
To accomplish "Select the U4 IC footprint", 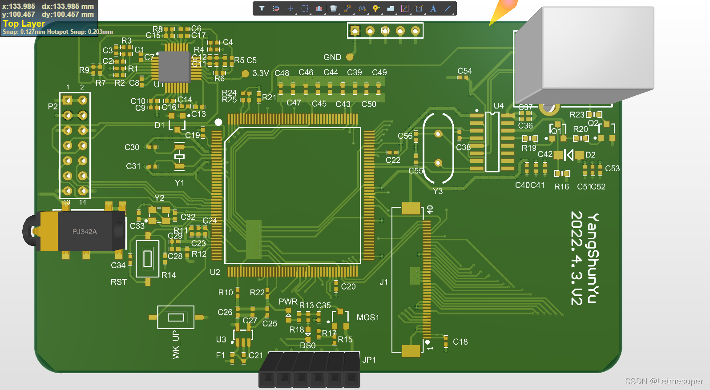I will click(x=492, y=142).
